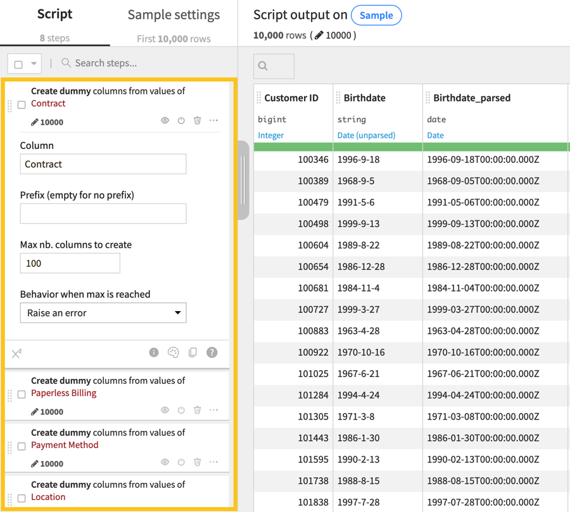Select cell 1970-10-16T00:00:00.000Z
This screenshot has width=570, height=512.
pyautogui.click(x=495, y=352)
